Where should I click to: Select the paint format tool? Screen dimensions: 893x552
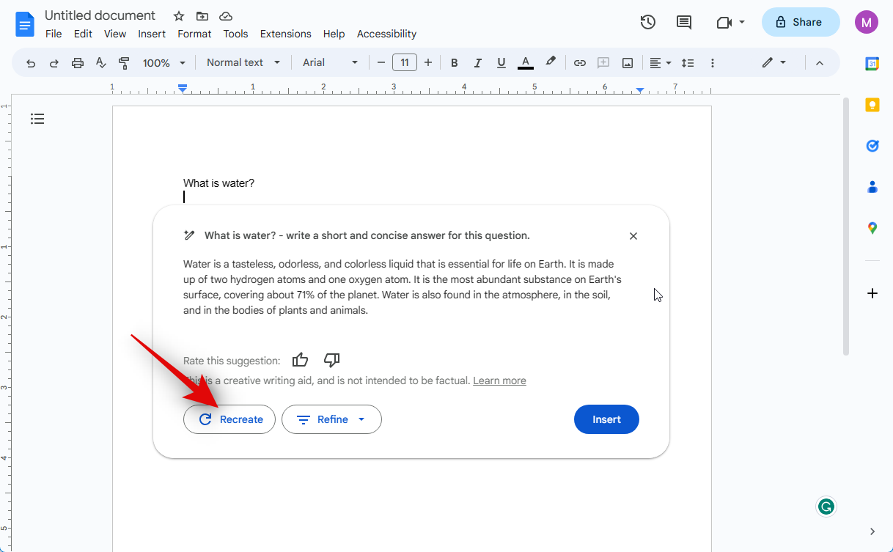[124, 63]
